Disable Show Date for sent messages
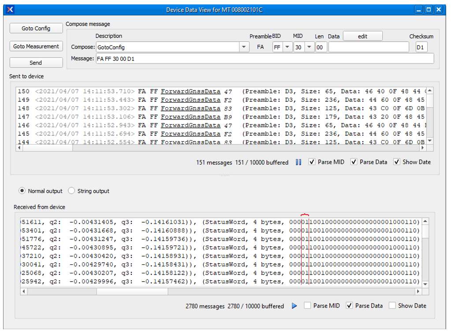Screen dimensions: 451x331 [397, 162]
